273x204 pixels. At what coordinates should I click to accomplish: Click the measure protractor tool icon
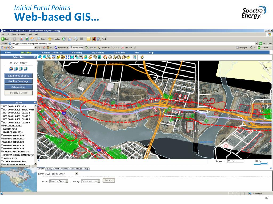[95, 57]
